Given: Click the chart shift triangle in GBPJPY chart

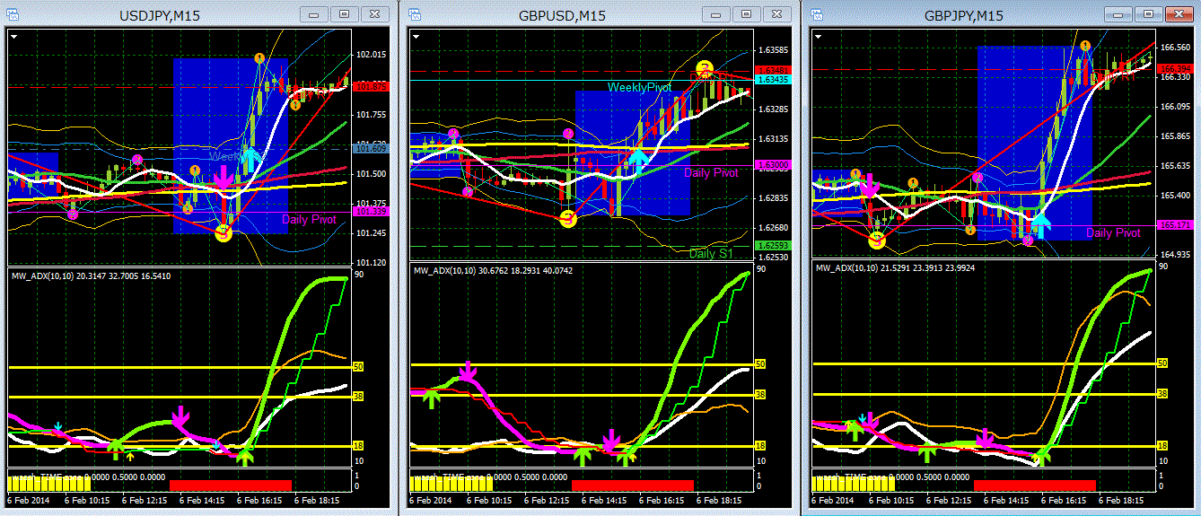Looking at the screenshot, I should pyautogui.click(x=819, y=35).
